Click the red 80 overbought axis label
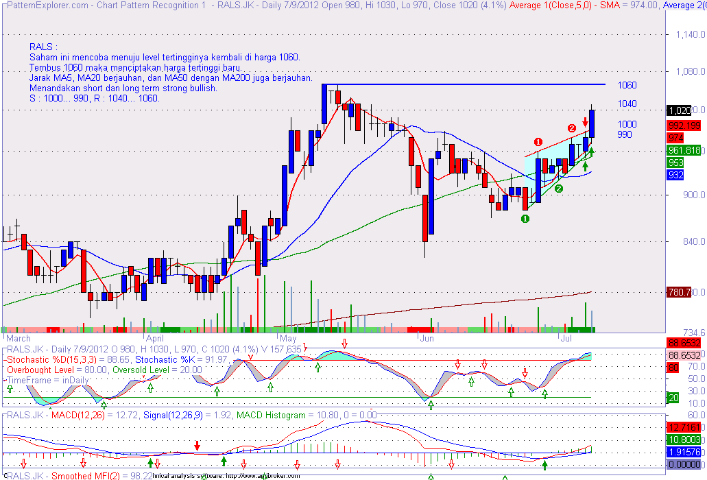Image resolution: width=707 pixels, height=480 pixels. point(673,368)
